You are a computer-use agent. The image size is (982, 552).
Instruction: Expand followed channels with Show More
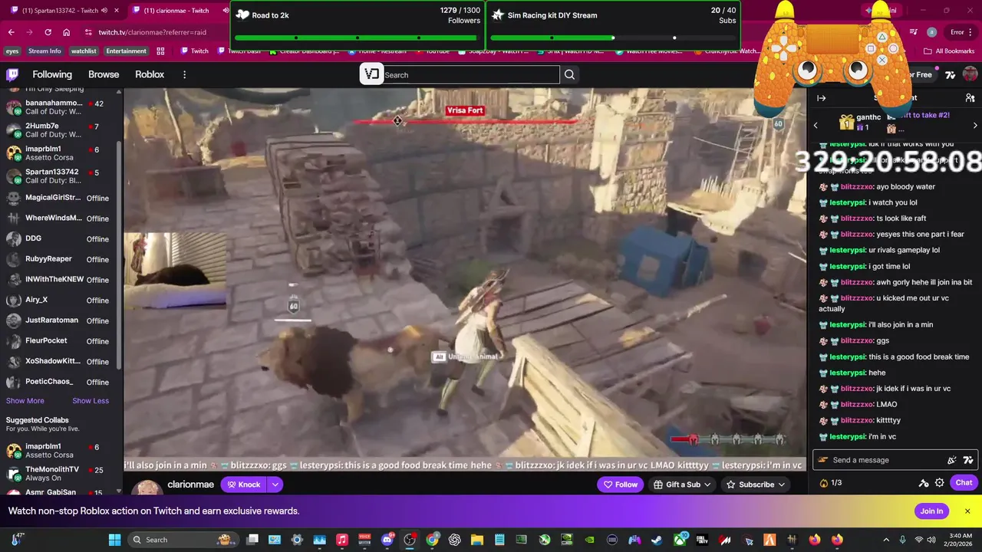coord(25,401)
